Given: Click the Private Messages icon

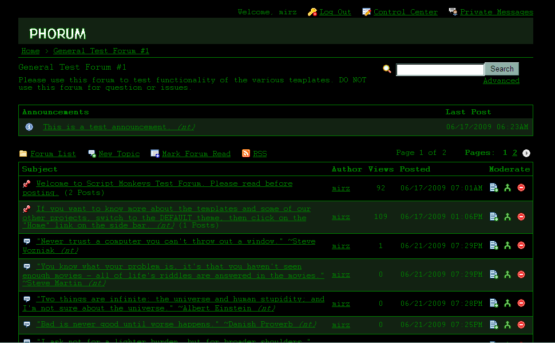Looking at the screenshot, I should pyautogui.click(x=453, y=11).
